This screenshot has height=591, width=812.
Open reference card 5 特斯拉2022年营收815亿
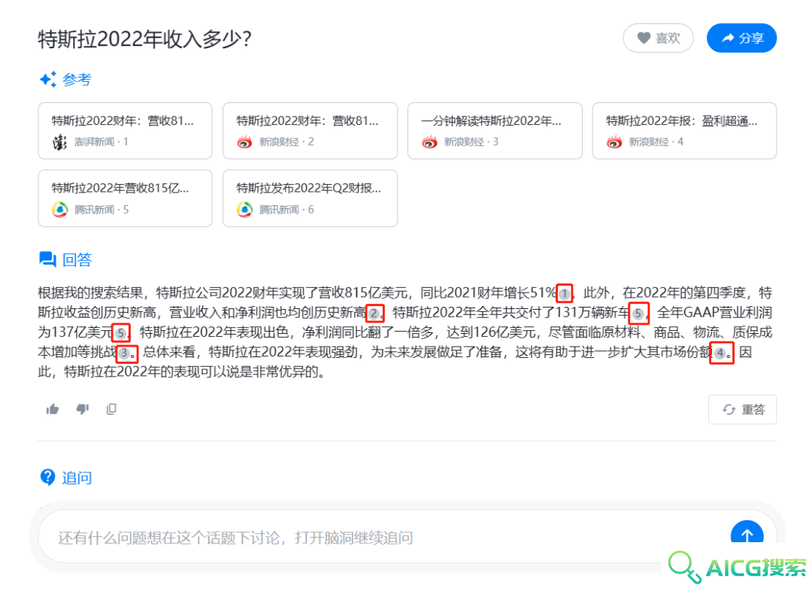pos(125,199)
